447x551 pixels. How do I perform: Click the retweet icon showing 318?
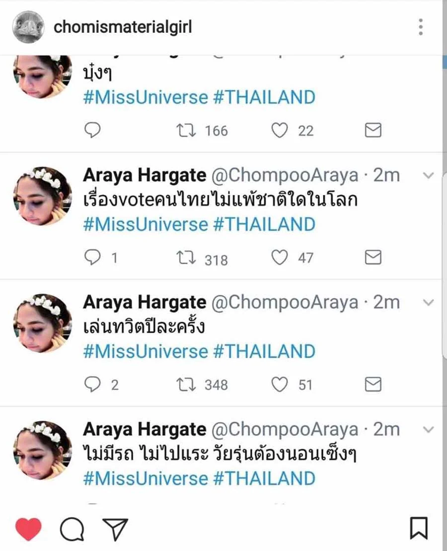click(x=186, y=258)
